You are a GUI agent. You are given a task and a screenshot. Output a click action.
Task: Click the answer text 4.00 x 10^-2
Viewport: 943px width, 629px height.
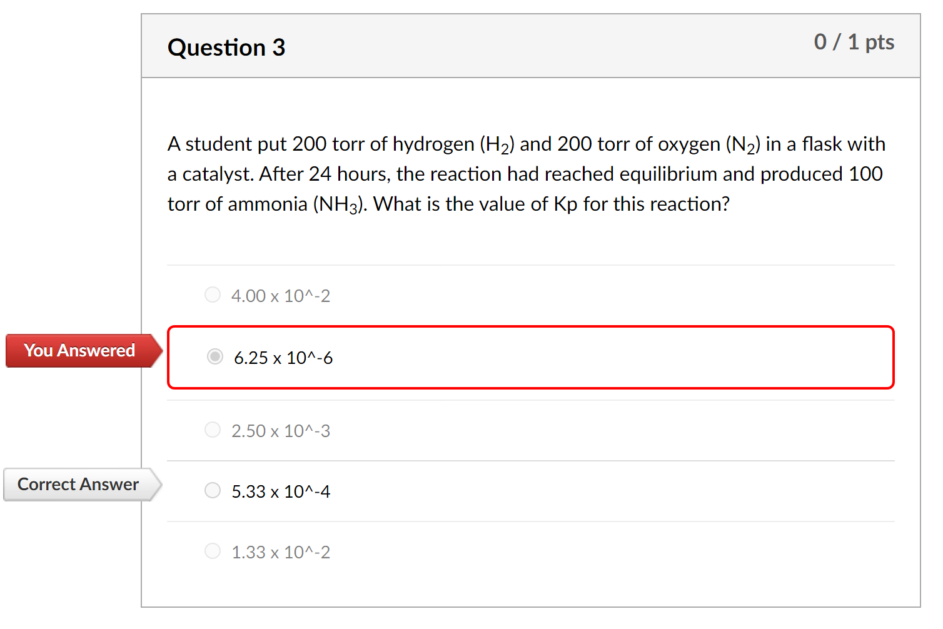point(281,295)
